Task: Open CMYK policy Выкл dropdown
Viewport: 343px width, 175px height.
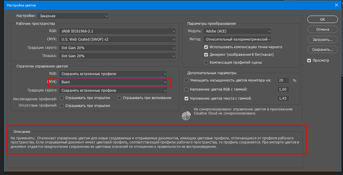Action: click(113, 82)
